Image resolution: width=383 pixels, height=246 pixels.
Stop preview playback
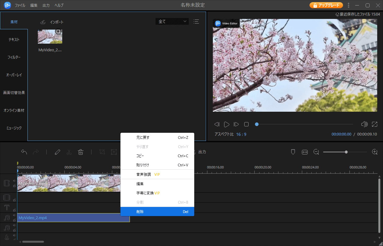246,124
